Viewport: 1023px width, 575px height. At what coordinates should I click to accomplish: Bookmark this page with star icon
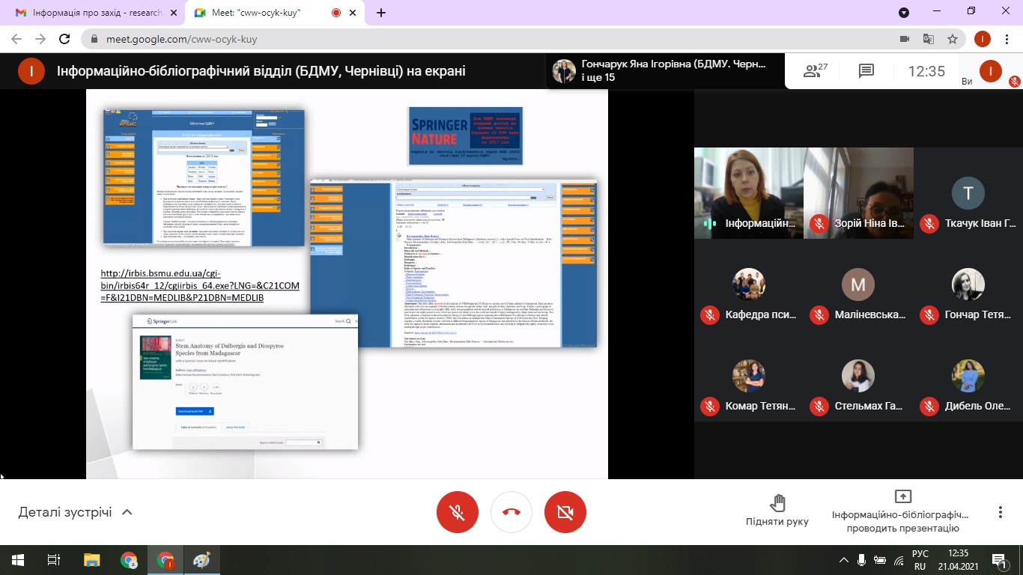click(x=953, y=39)
